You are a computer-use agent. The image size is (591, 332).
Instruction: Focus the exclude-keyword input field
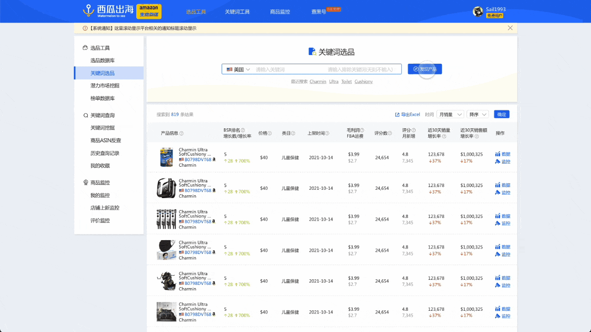pos(362,69)
